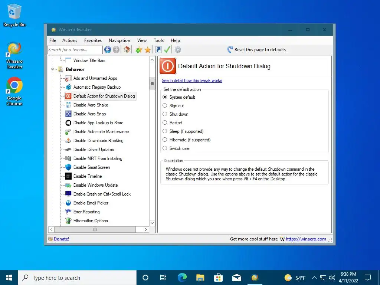Open the Actions menu
Image resolution: width=380 pixels, height=285 pixels.
[x=69, y=40]
